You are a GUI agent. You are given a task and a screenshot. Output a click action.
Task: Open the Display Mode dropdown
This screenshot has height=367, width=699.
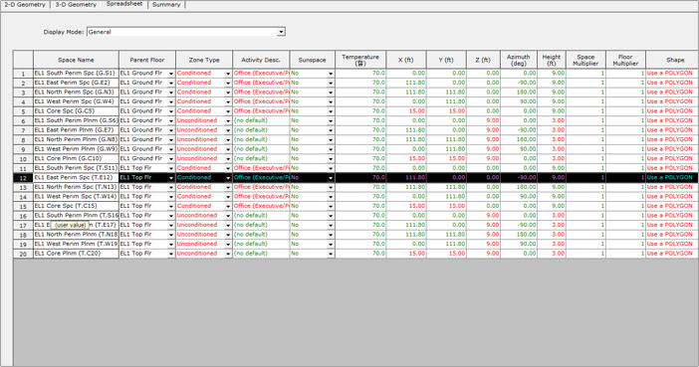coord(281,32)
